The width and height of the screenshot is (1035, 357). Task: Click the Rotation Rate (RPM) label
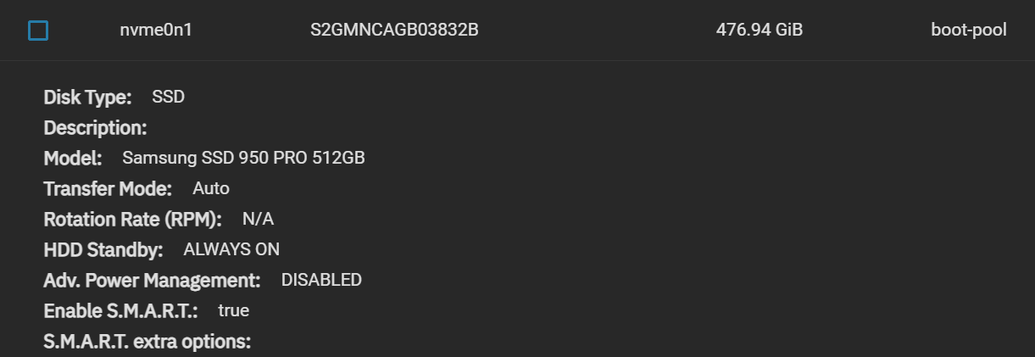point(133,220)
